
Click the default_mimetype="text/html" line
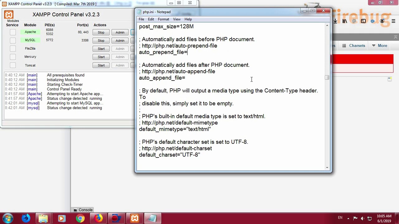[x=175, y=129]
